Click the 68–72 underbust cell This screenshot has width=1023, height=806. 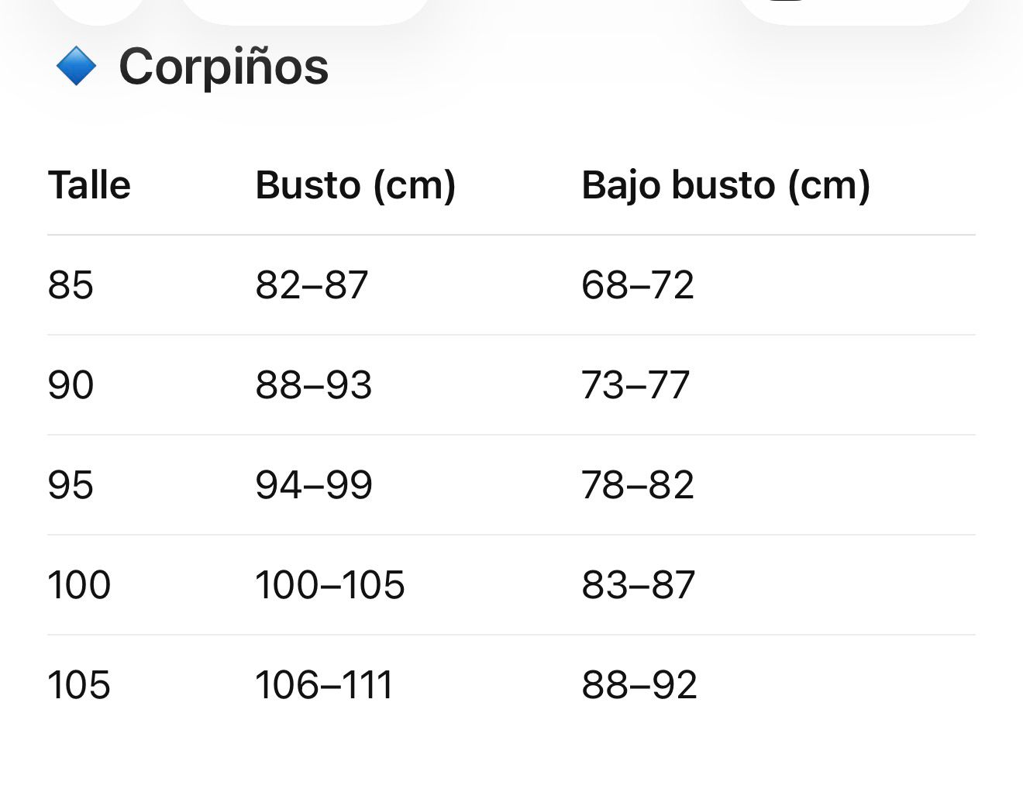click(637, 285)
